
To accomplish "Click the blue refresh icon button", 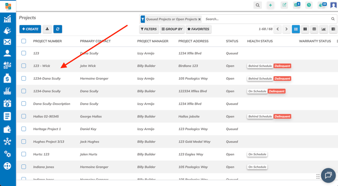I will (58, 29).
